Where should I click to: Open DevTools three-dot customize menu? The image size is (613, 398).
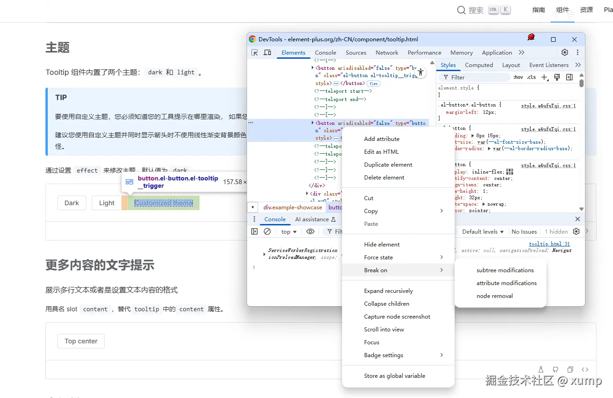[578, 52]
